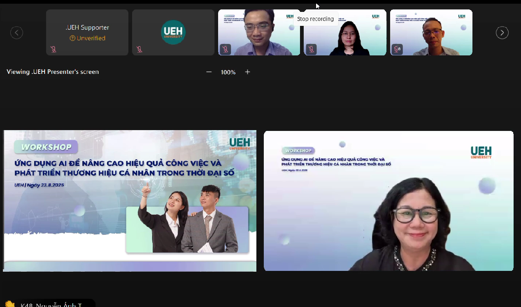Click the UEH University round logo avatar
The image size is (521, 307).
(x=173, y=32)
